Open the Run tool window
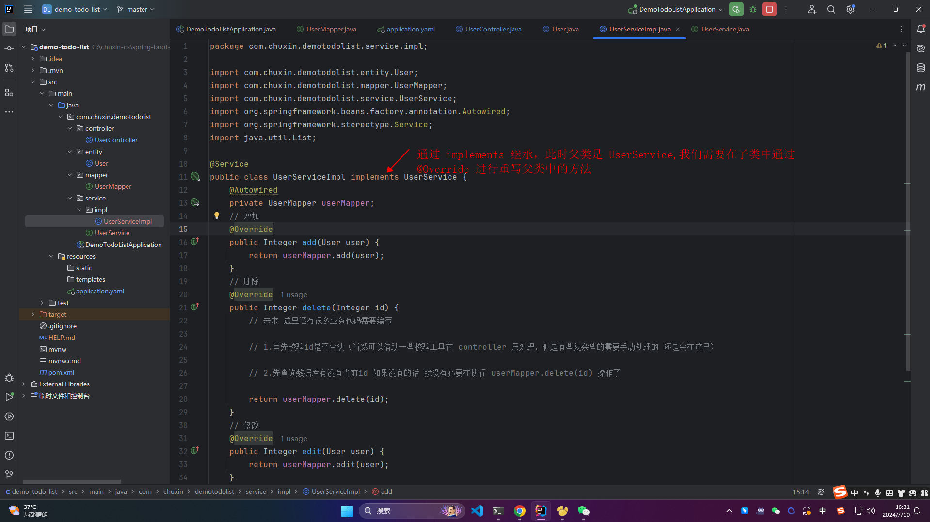The image size is (930, 522). coord(9,397)
